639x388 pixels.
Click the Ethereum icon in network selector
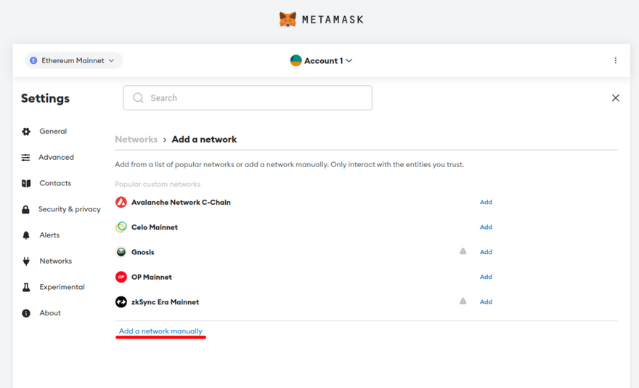(33, 60)
